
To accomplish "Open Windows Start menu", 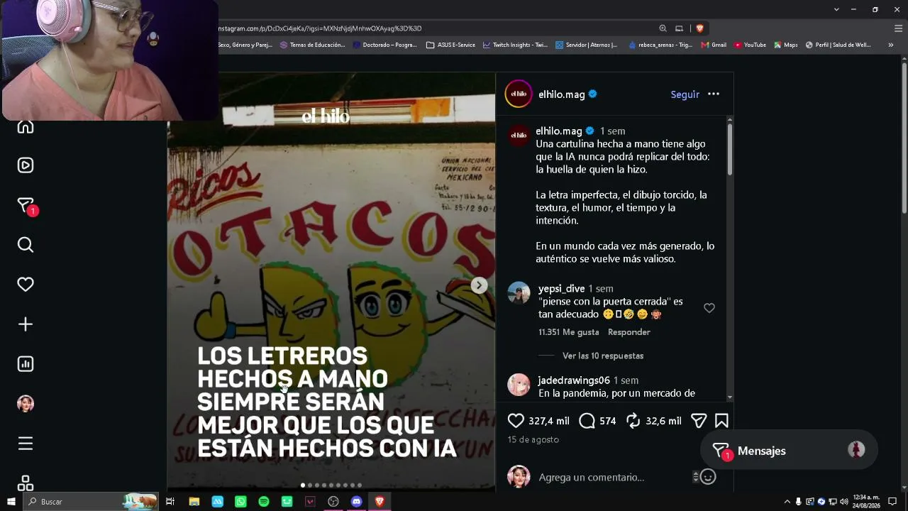I will tap(11, 502).
